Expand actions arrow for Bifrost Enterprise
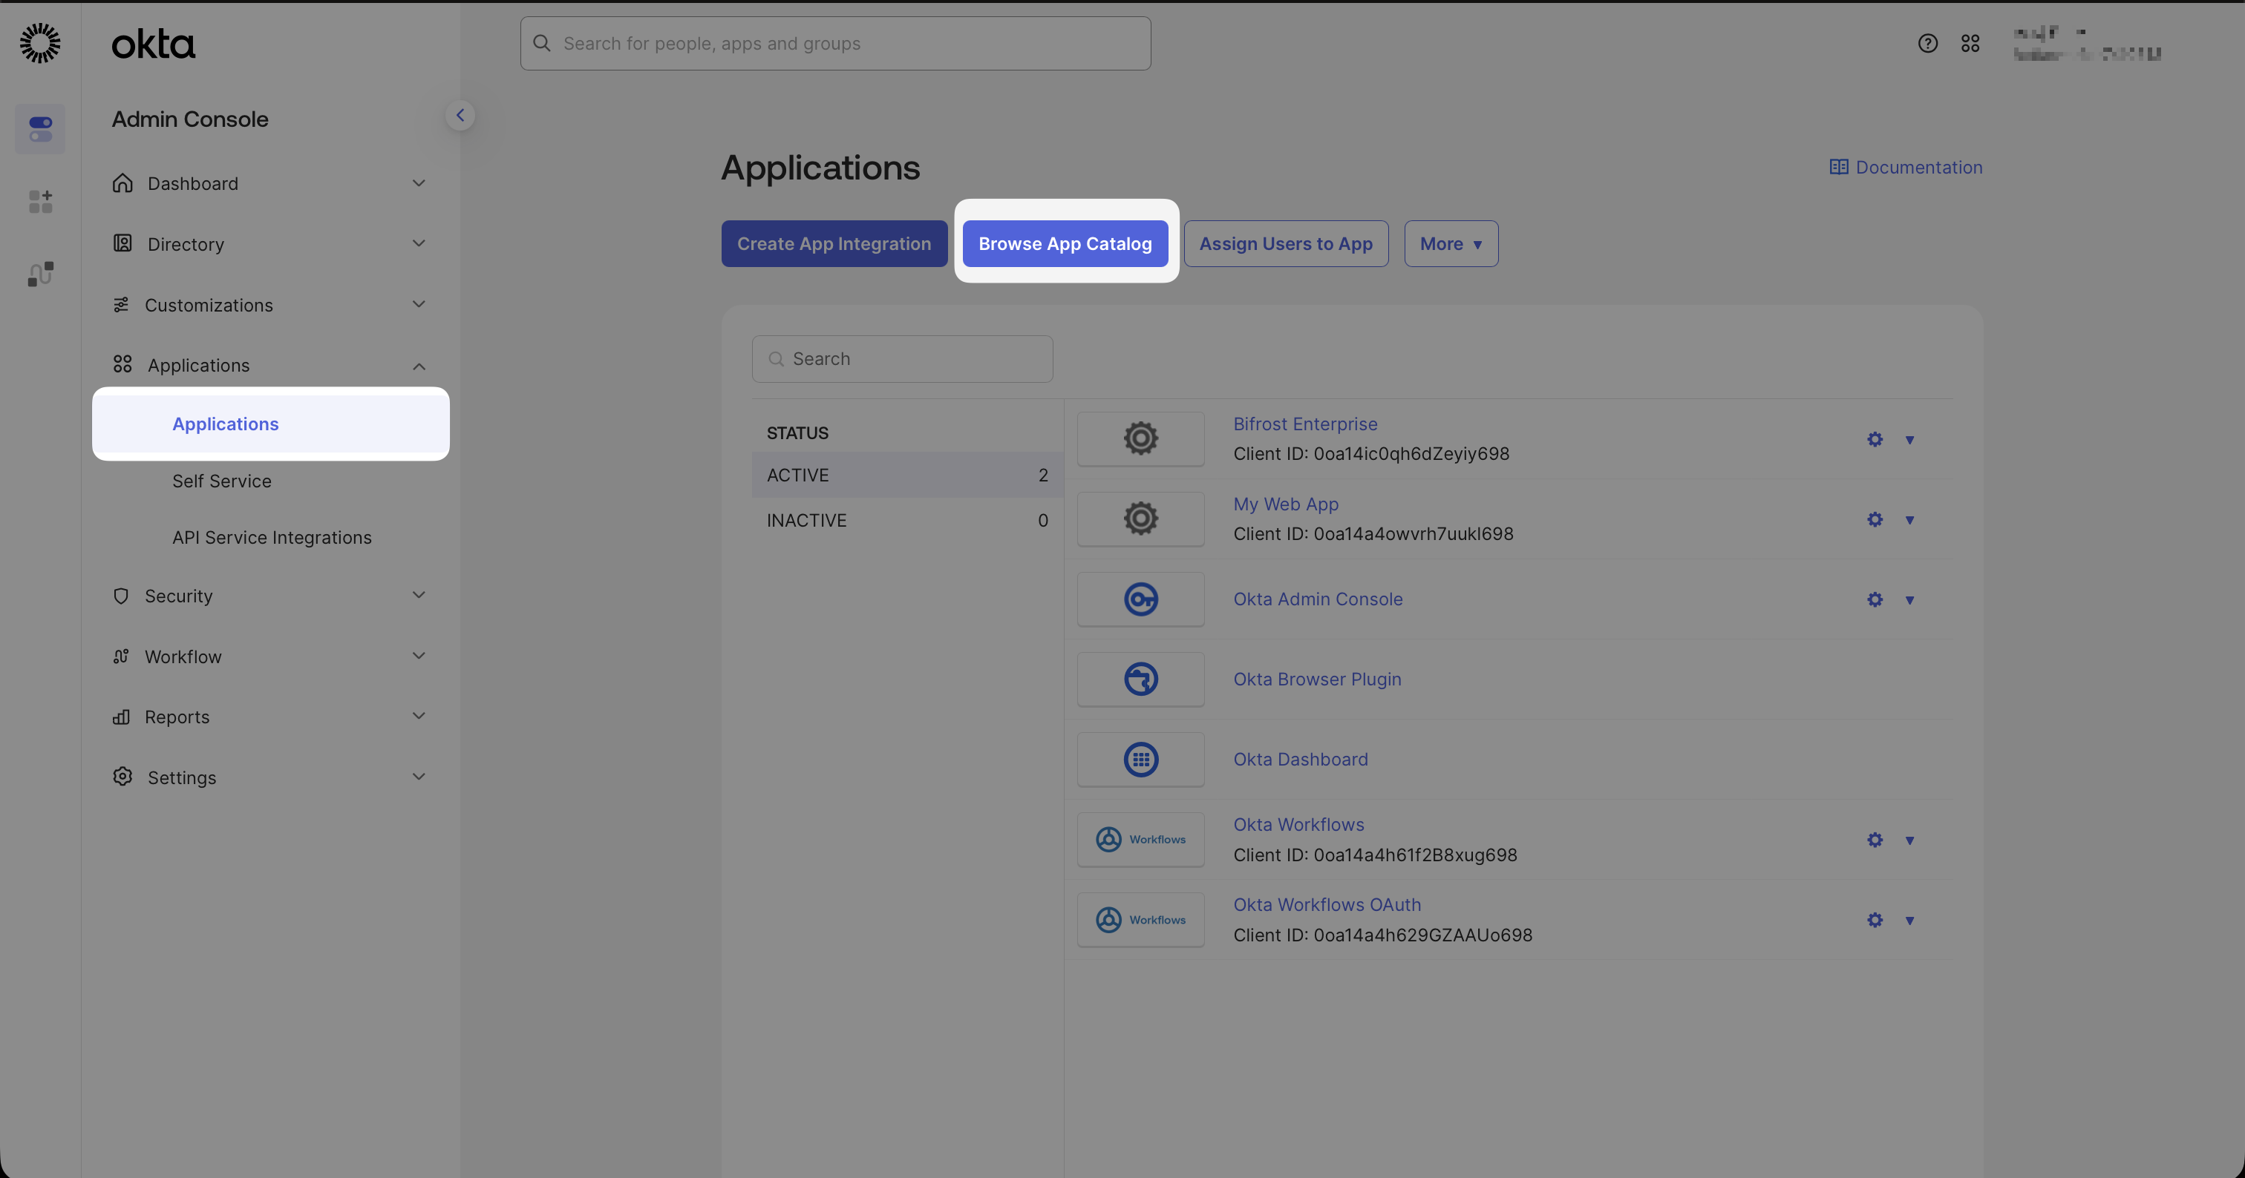This screenshot has width=2245, height=1178. pyautogui.click(x=1909, y=440)
